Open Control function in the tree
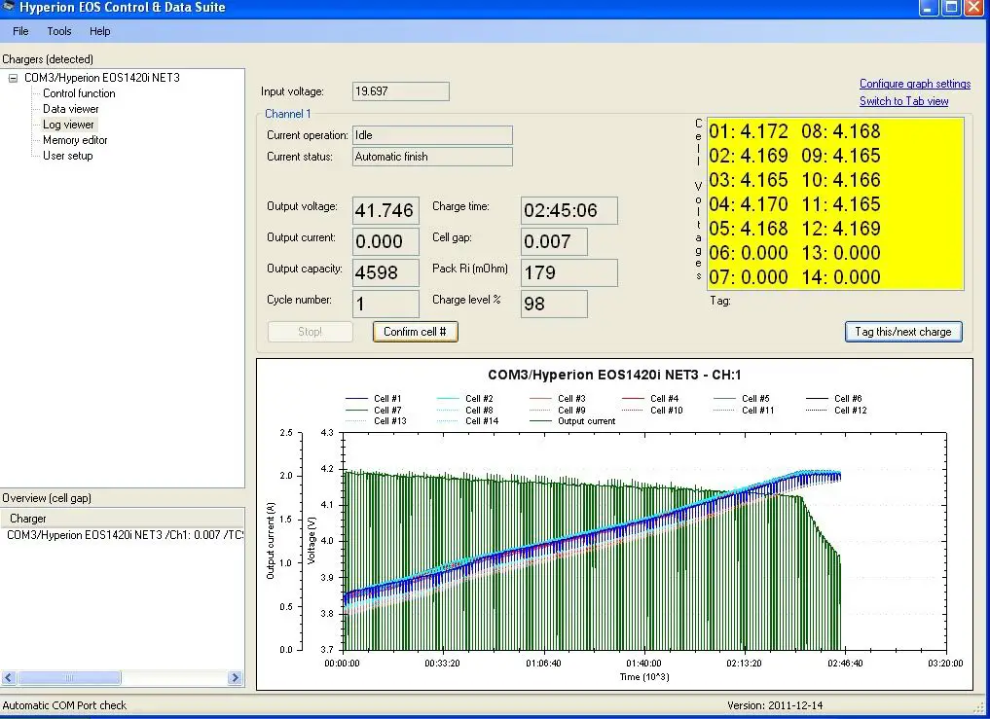This screenshot has width=990, height=719. tap(79, 93)
